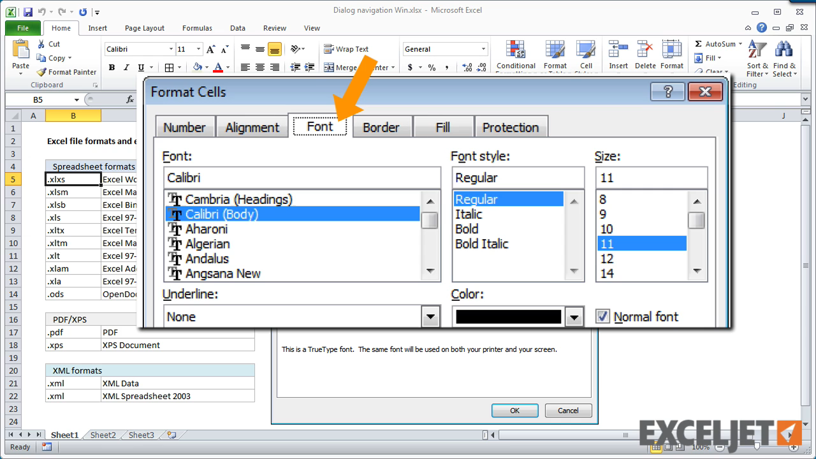The height and width of the screenshot is (459, 816).
Task: Decrease indent in Alignment group
Action: tap(295, 68)
